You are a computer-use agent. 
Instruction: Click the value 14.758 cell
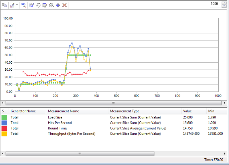pos(188,128)
